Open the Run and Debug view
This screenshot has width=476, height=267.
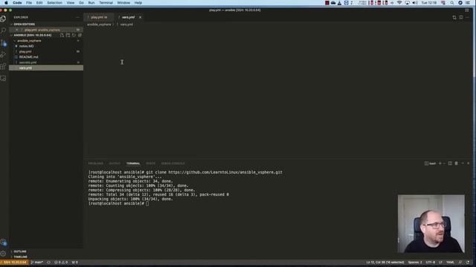pos(3,54)
